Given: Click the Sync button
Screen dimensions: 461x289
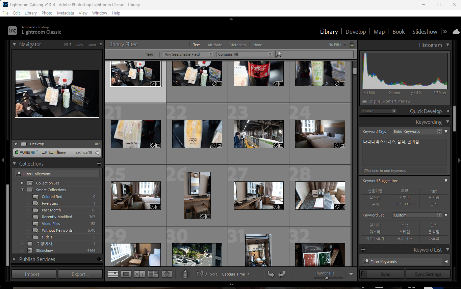Looking at the screenshot, I should 385,274.
